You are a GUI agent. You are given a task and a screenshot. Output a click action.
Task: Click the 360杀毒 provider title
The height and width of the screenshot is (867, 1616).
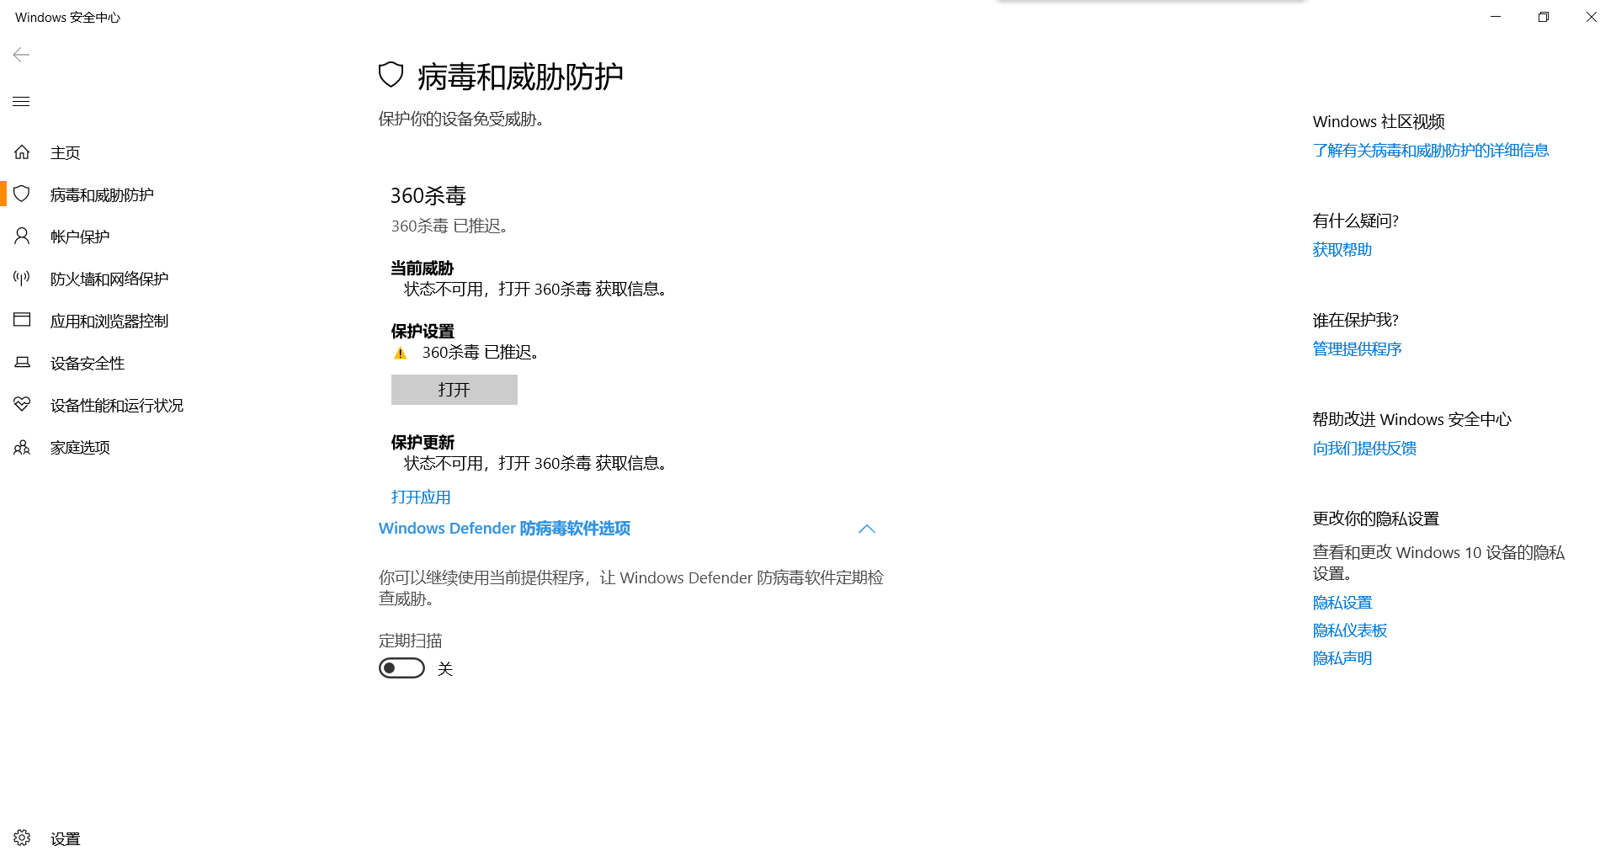(x=428, y=196)
